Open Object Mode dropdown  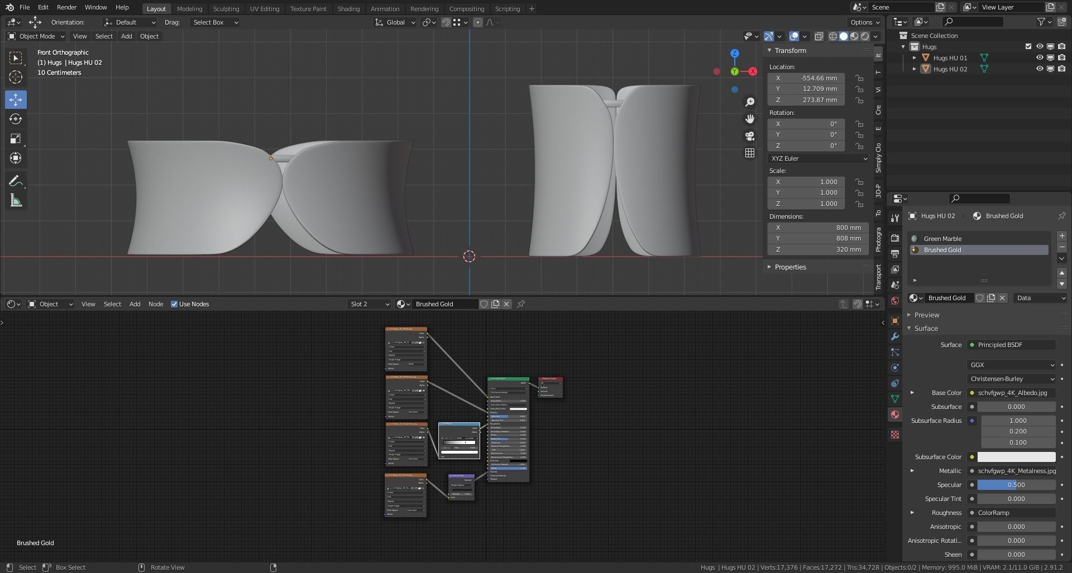click(36, 36)
